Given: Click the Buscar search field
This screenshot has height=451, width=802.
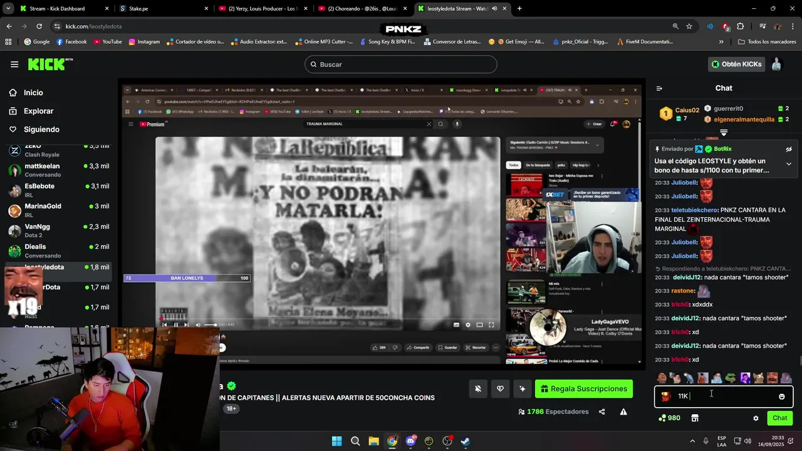Looking at the screenshot, I should [x=401, y=65].
